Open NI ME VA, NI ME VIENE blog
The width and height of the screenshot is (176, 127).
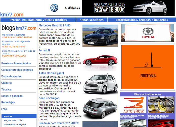coord(14,47)
